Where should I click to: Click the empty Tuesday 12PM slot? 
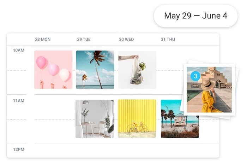pos(95,151)
